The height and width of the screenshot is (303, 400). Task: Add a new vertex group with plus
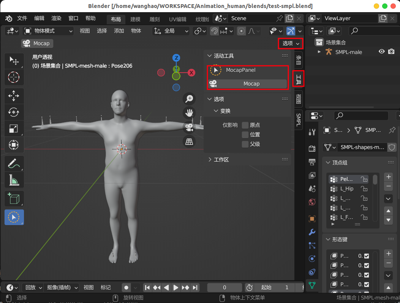point(389,177)
